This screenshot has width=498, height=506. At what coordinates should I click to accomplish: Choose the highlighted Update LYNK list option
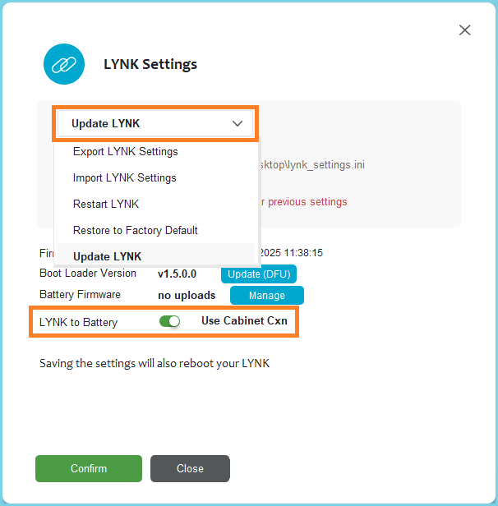click(107, 256)
